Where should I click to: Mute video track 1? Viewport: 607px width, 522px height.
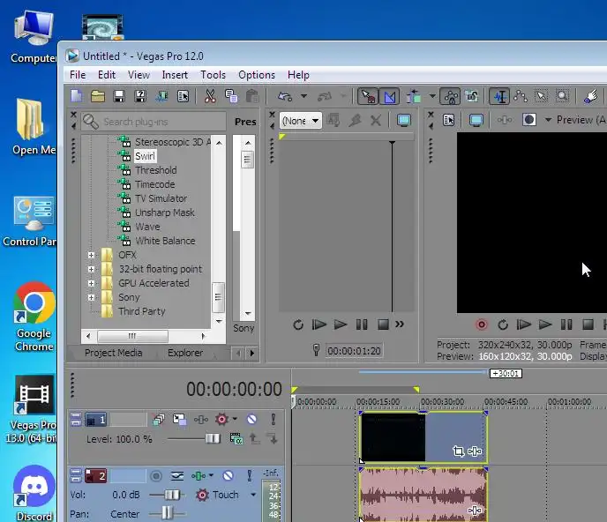[x=251, y=419]
